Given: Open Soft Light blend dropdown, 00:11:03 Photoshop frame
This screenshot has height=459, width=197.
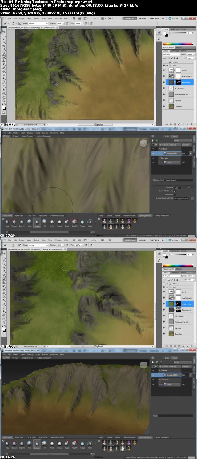Looking at the screenshot, I should coord(171,276).
